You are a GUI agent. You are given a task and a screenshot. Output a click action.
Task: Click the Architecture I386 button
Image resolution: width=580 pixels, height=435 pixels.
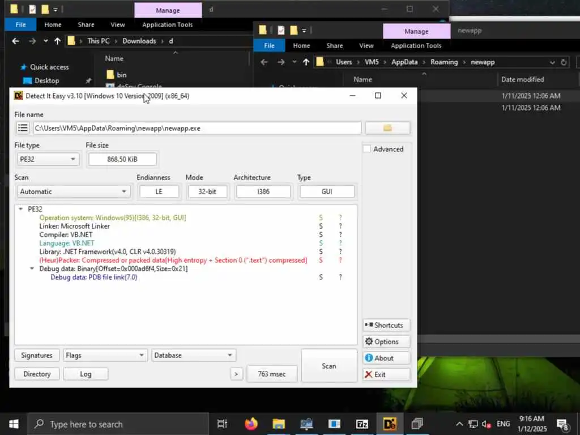coord(263,191)
